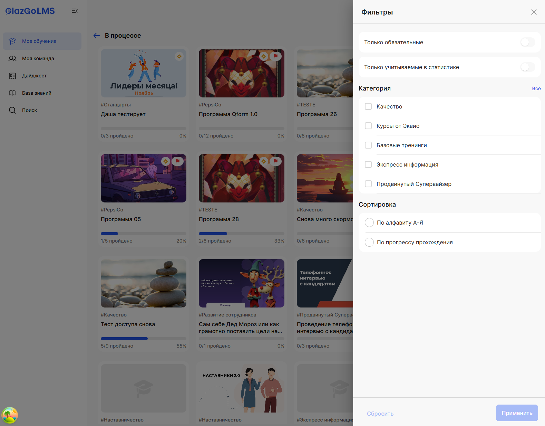
Task: Open the Снова много скормо sunset thumbnail
Action: (x=325, y=178)
